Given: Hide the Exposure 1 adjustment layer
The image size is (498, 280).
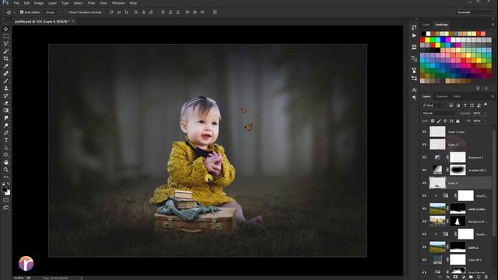Looking at the screenshot, I should pos(424,157).
